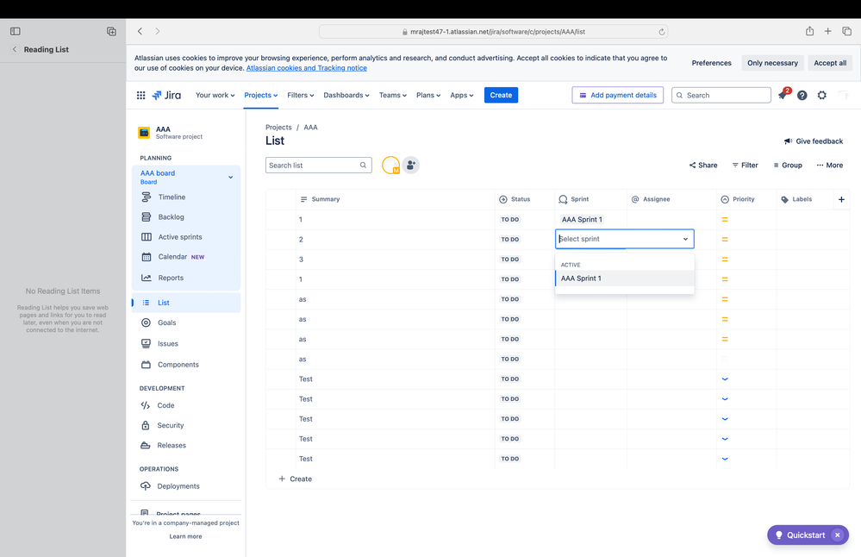Open Security in the sidebar

pos(186,425)
